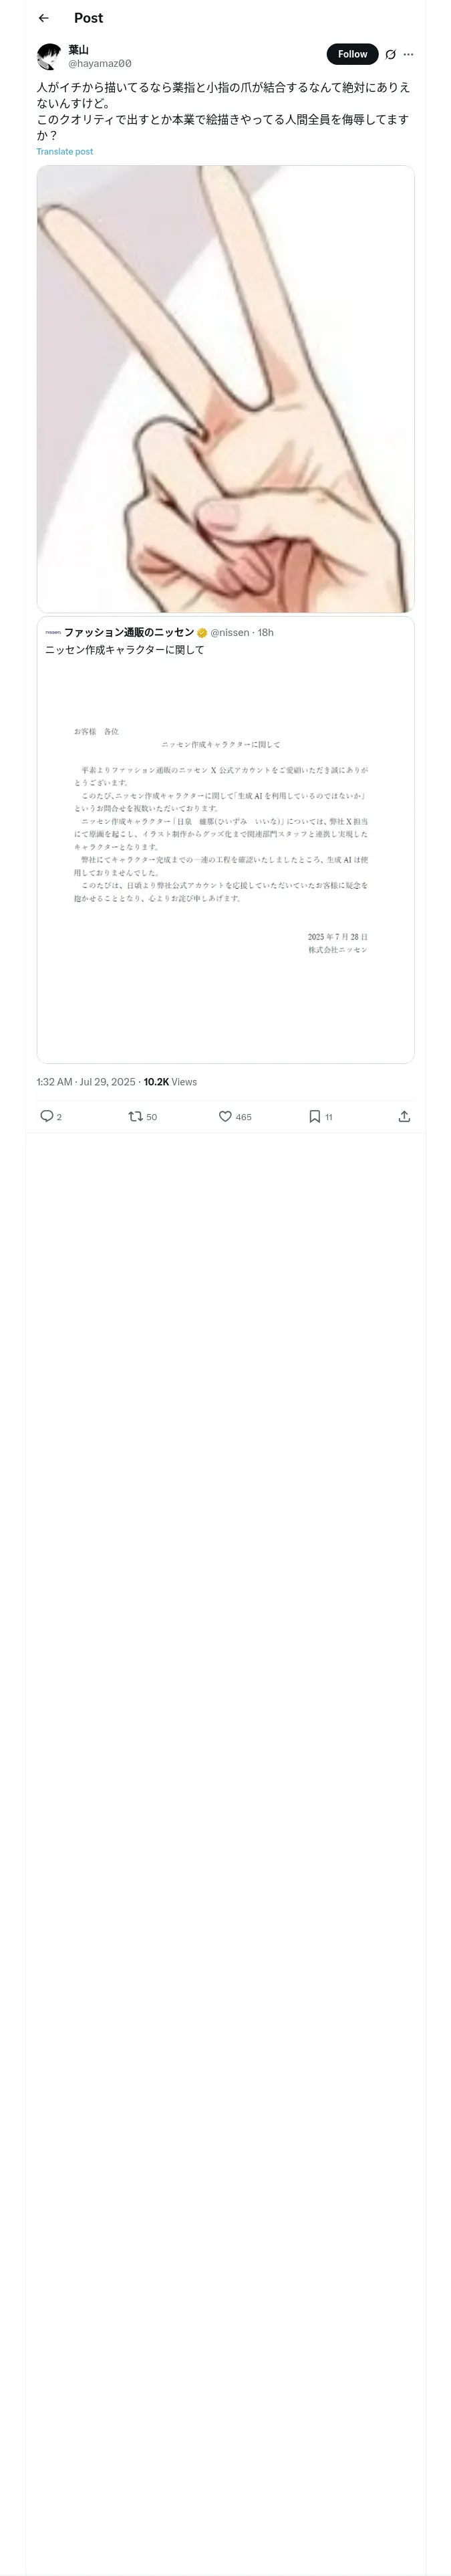The height and width of the screenshot is (2576, 451).
Task: Open the 10.2K Views analytics
Action: click(x=170, y=1082)
